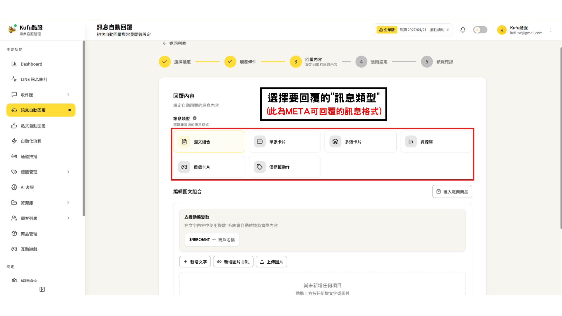Viewport: 562px width, 316px height.
Task: Click the 上傳圖片 button
Action: 271,262
